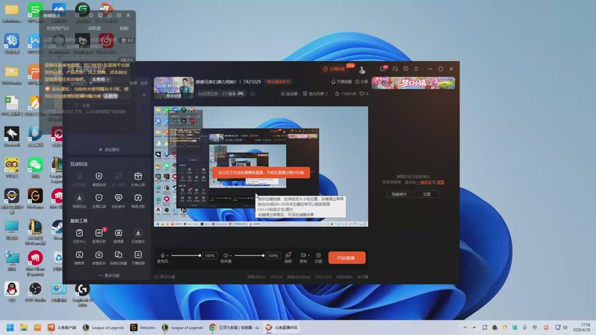
Task: Click the orange 开始直播 button
Action: pyautogui.click(x=346, y=258)
